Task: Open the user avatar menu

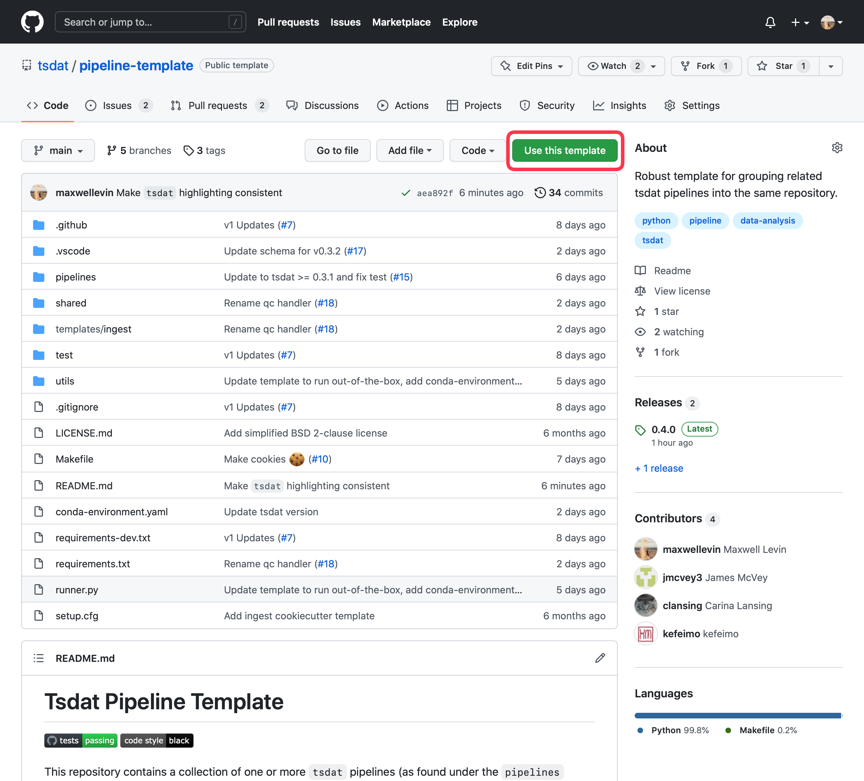Action: pos(831,22)
